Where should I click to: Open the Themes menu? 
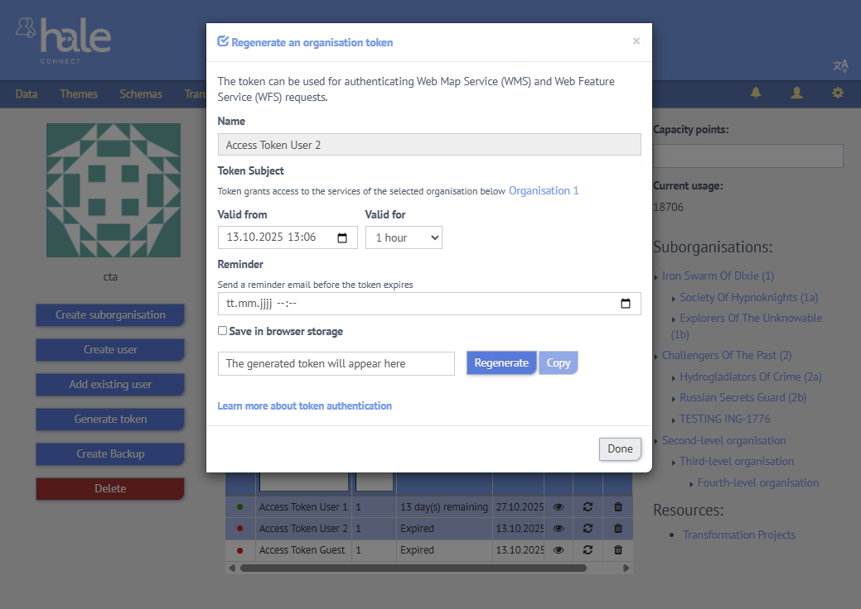(x=79, y=94)
